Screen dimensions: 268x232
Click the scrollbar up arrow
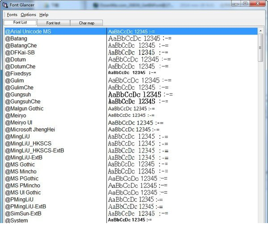[x=260, y=31]
